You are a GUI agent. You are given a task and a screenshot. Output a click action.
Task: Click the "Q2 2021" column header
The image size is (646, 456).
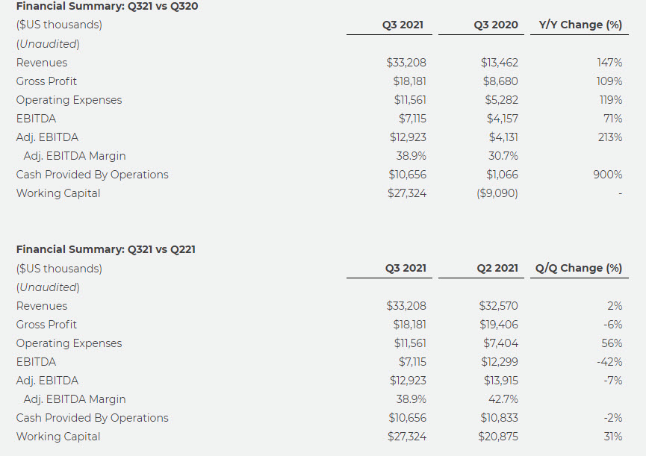[497, 268]
